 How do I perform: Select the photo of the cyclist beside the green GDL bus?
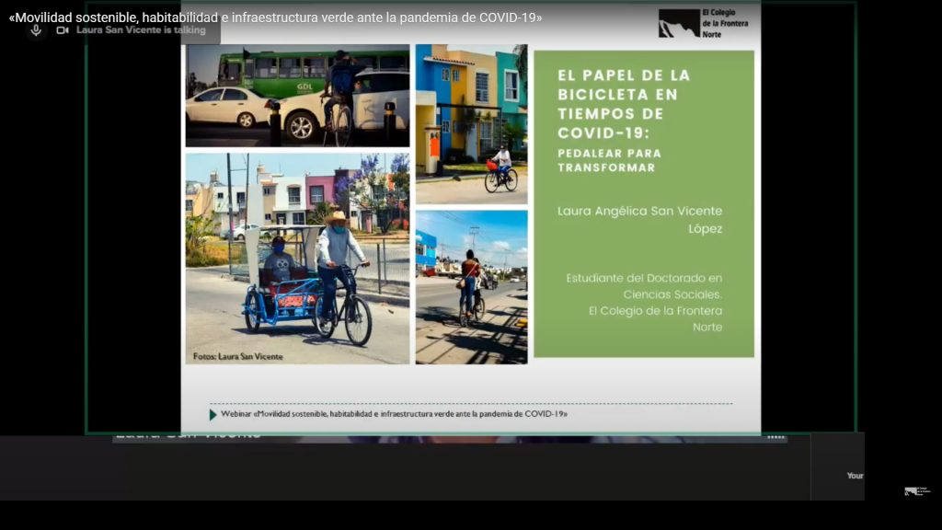[x=297, y=96]
